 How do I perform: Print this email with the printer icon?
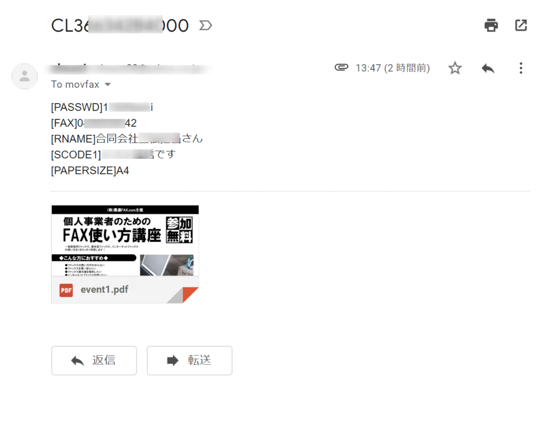(491, 25)
